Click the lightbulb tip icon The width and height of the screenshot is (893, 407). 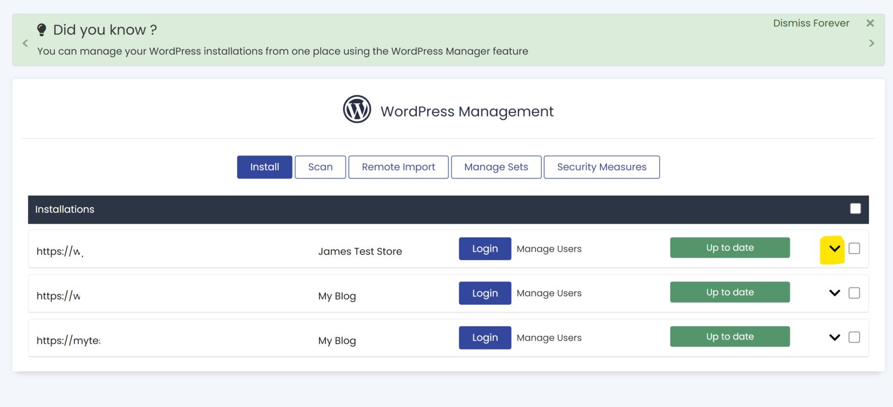click(x=41, y=30)
